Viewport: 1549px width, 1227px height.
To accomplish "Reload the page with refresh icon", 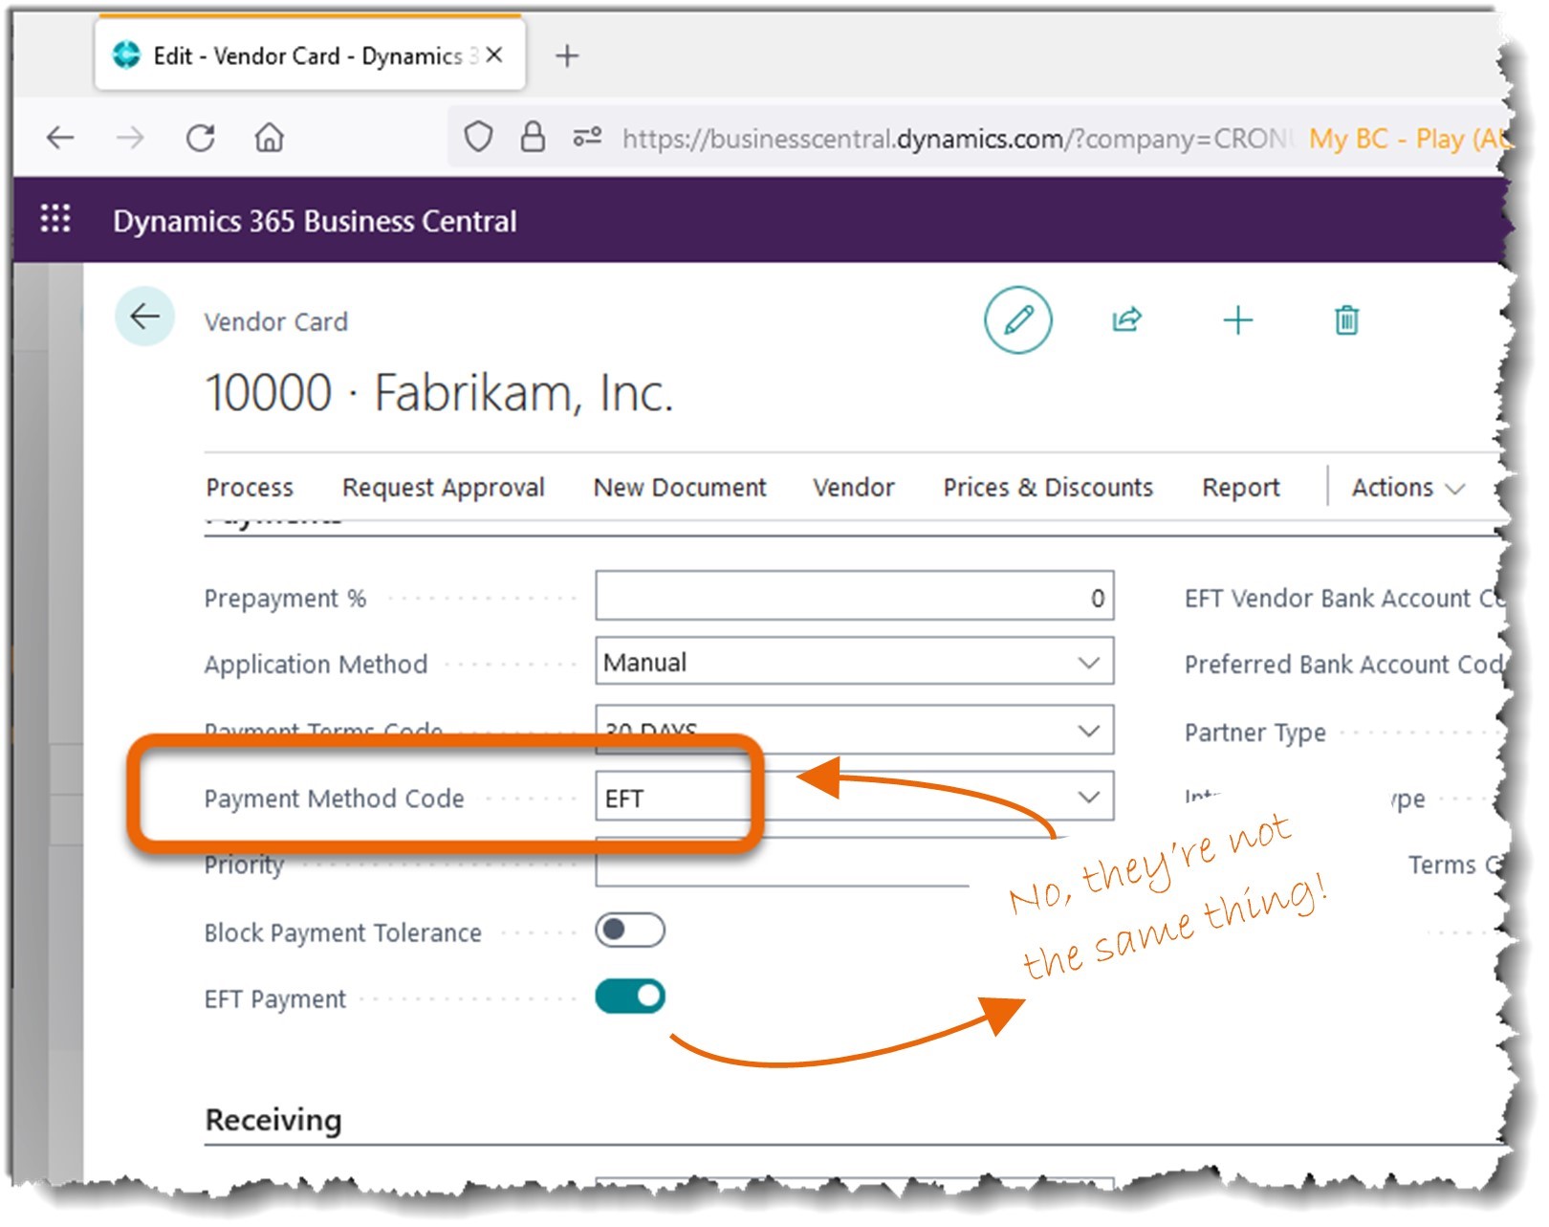I will (200, 138).
